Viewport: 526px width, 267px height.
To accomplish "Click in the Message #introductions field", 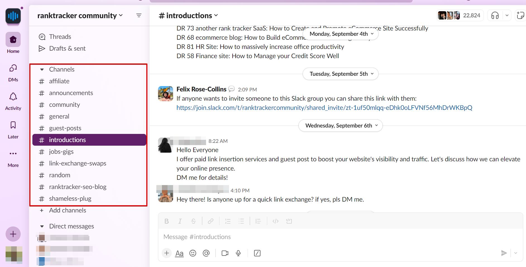I will pos(340,237).
